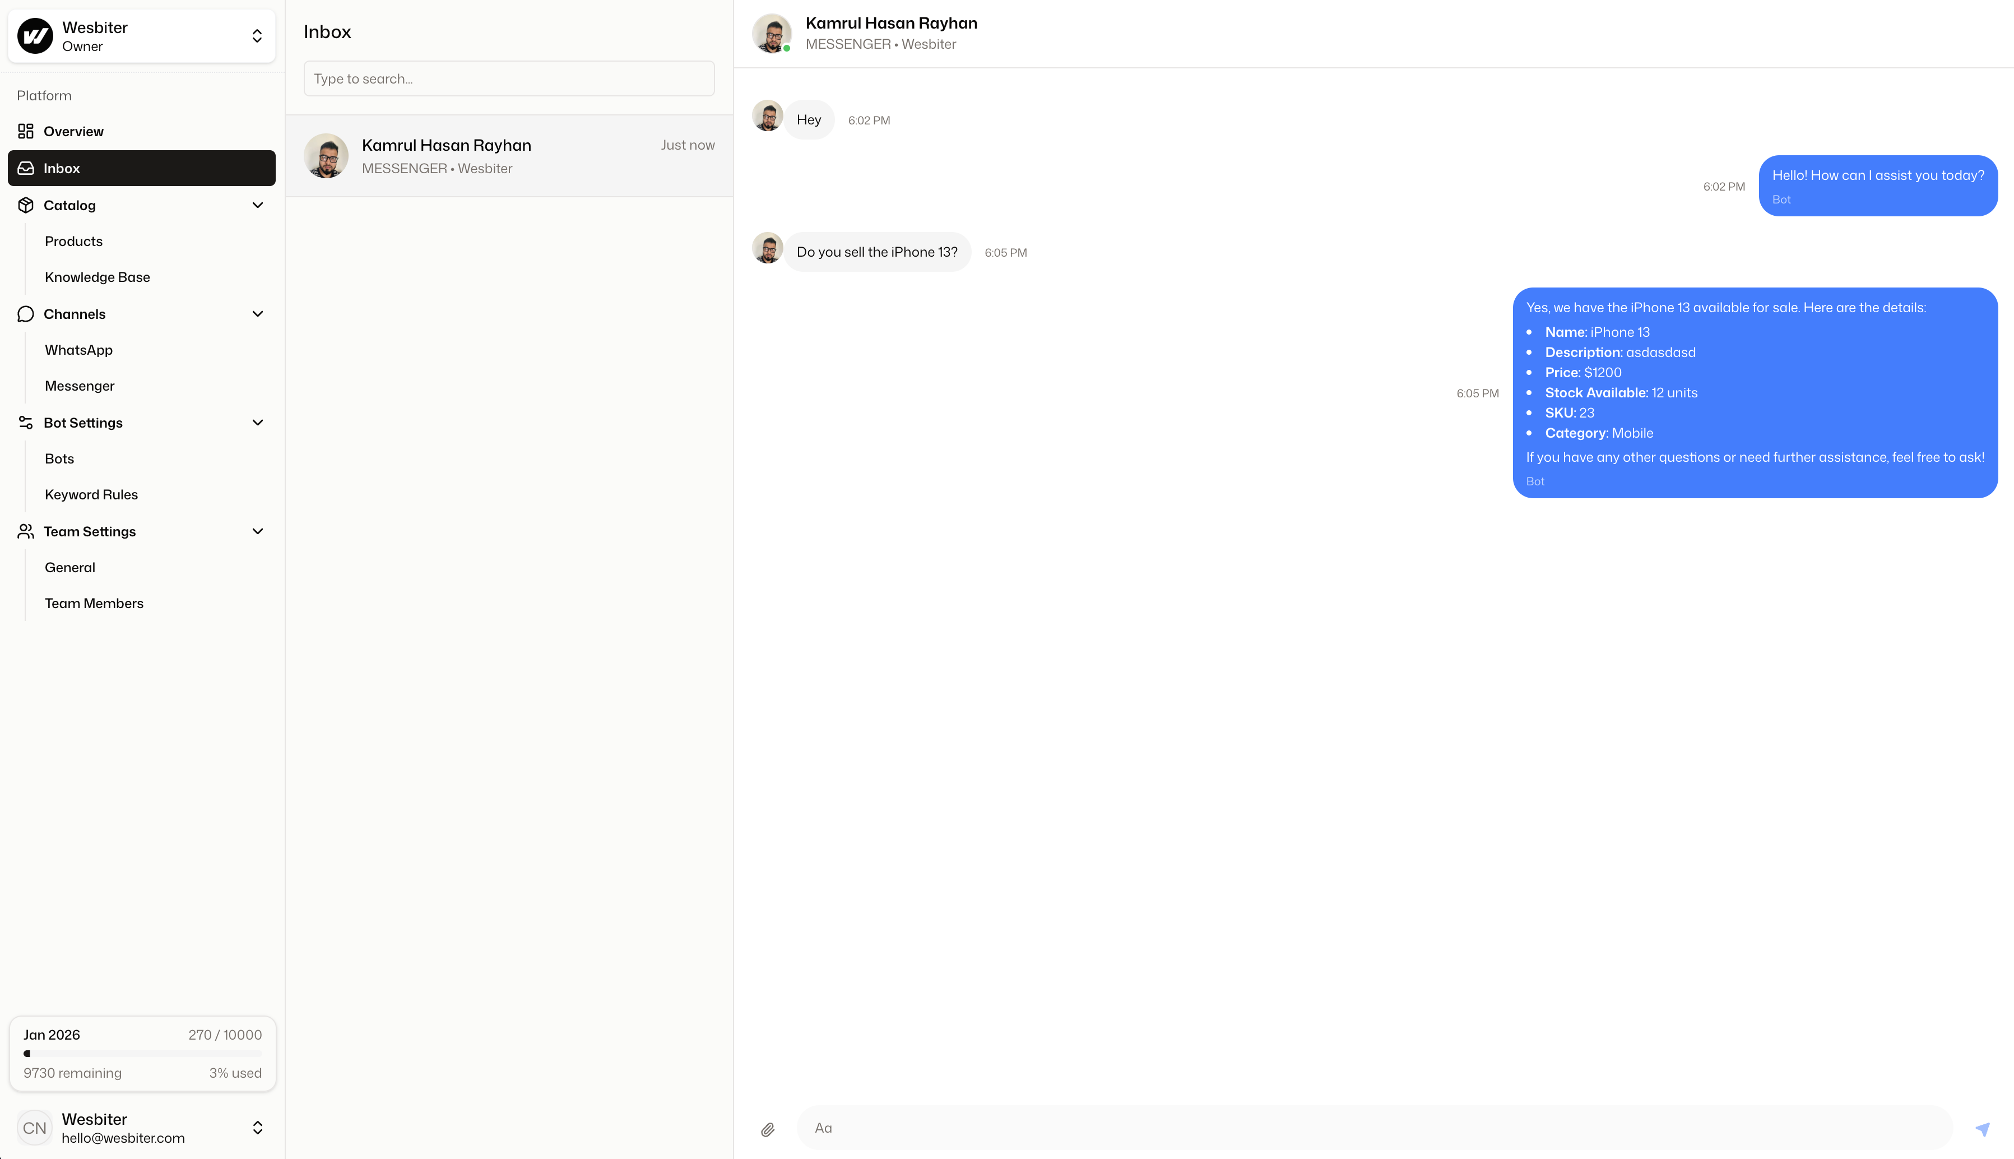Collapse the Bot Settings chevron
The width and height of the screenshot is (2014, 1159).
pos(257,423)
